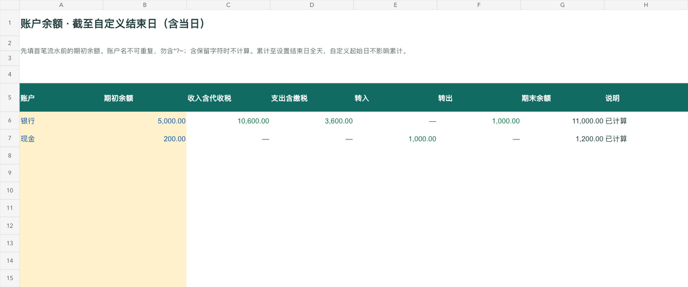Click the '期初余额' header cell

click(x=144, y=98)
